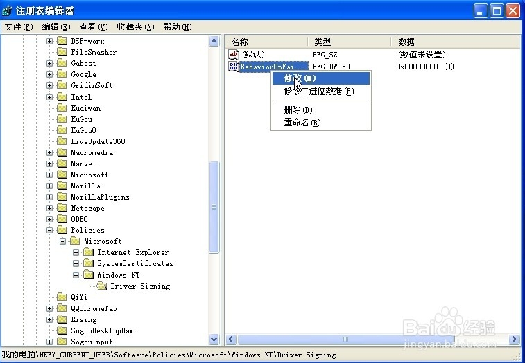The image size is (525, 363).
Task: Open the 编辑(E) menu
Action: pos(56,27)
